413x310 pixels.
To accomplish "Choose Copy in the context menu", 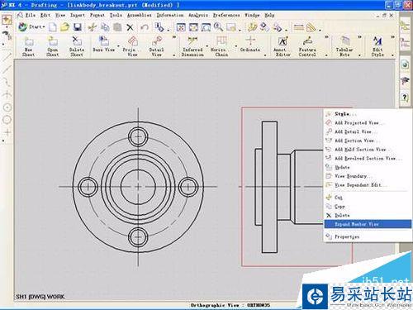I will pos(368,206).
